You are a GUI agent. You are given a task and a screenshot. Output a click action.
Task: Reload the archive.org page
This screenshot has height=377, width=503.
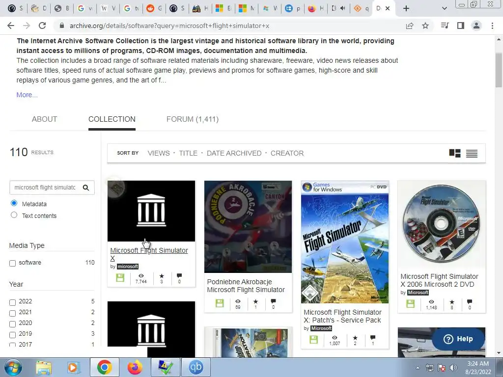point(42,26)
